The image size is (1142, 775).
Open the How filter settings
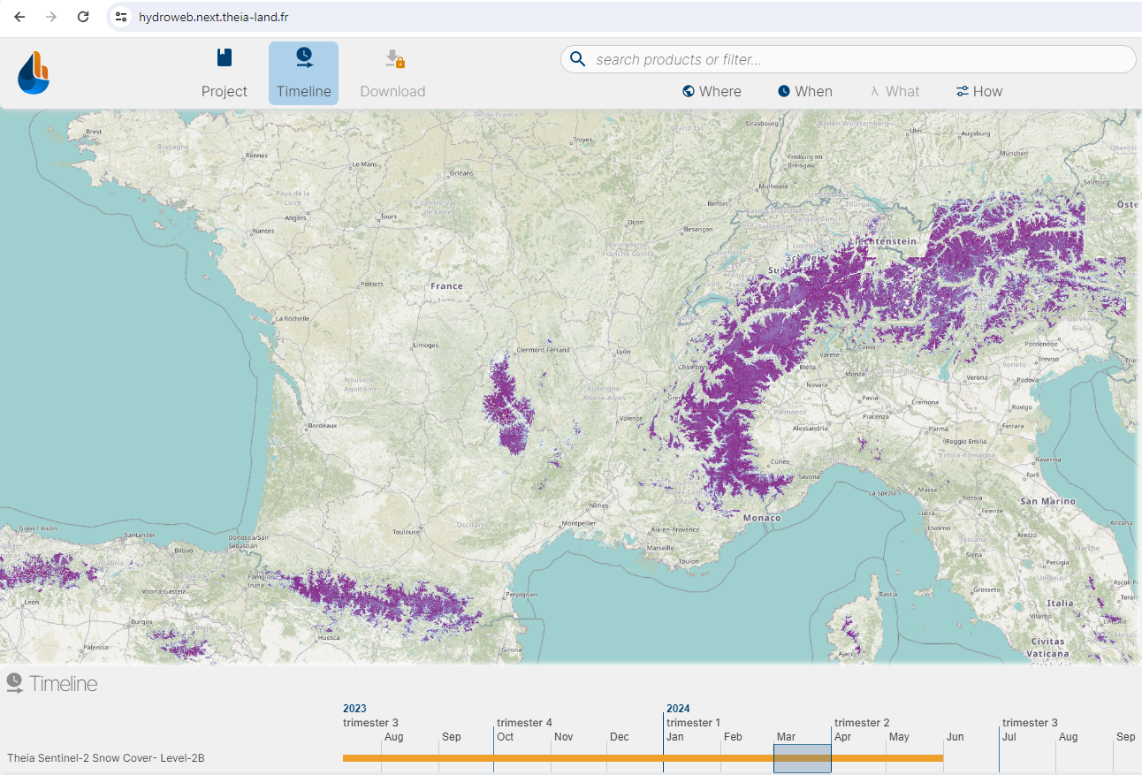[978, 91]
